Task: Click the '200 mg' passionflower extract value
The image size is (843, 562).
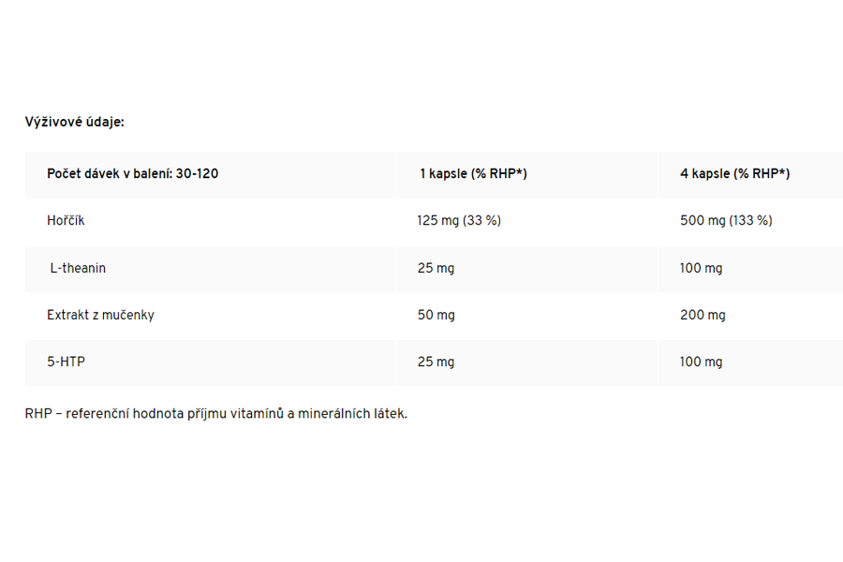Action: pos(702,315)
